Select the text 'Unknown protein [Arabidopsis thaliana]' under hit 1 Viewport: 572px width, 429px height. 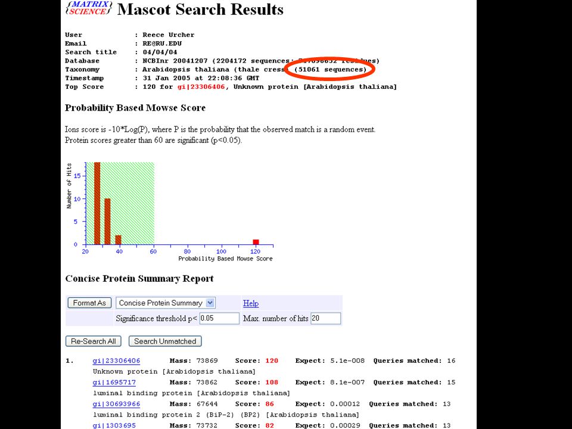point(174,371)
